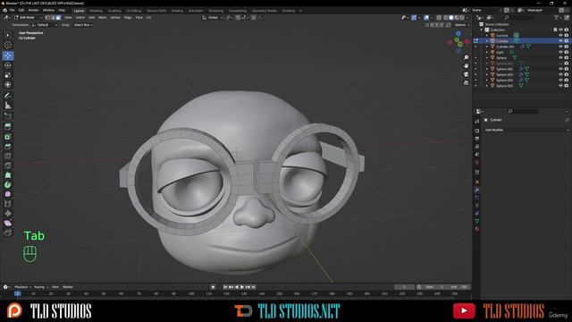The height and width of the screenshot is (322, 572).
Task: Select the Bevel tool
Action: [8, 147]
